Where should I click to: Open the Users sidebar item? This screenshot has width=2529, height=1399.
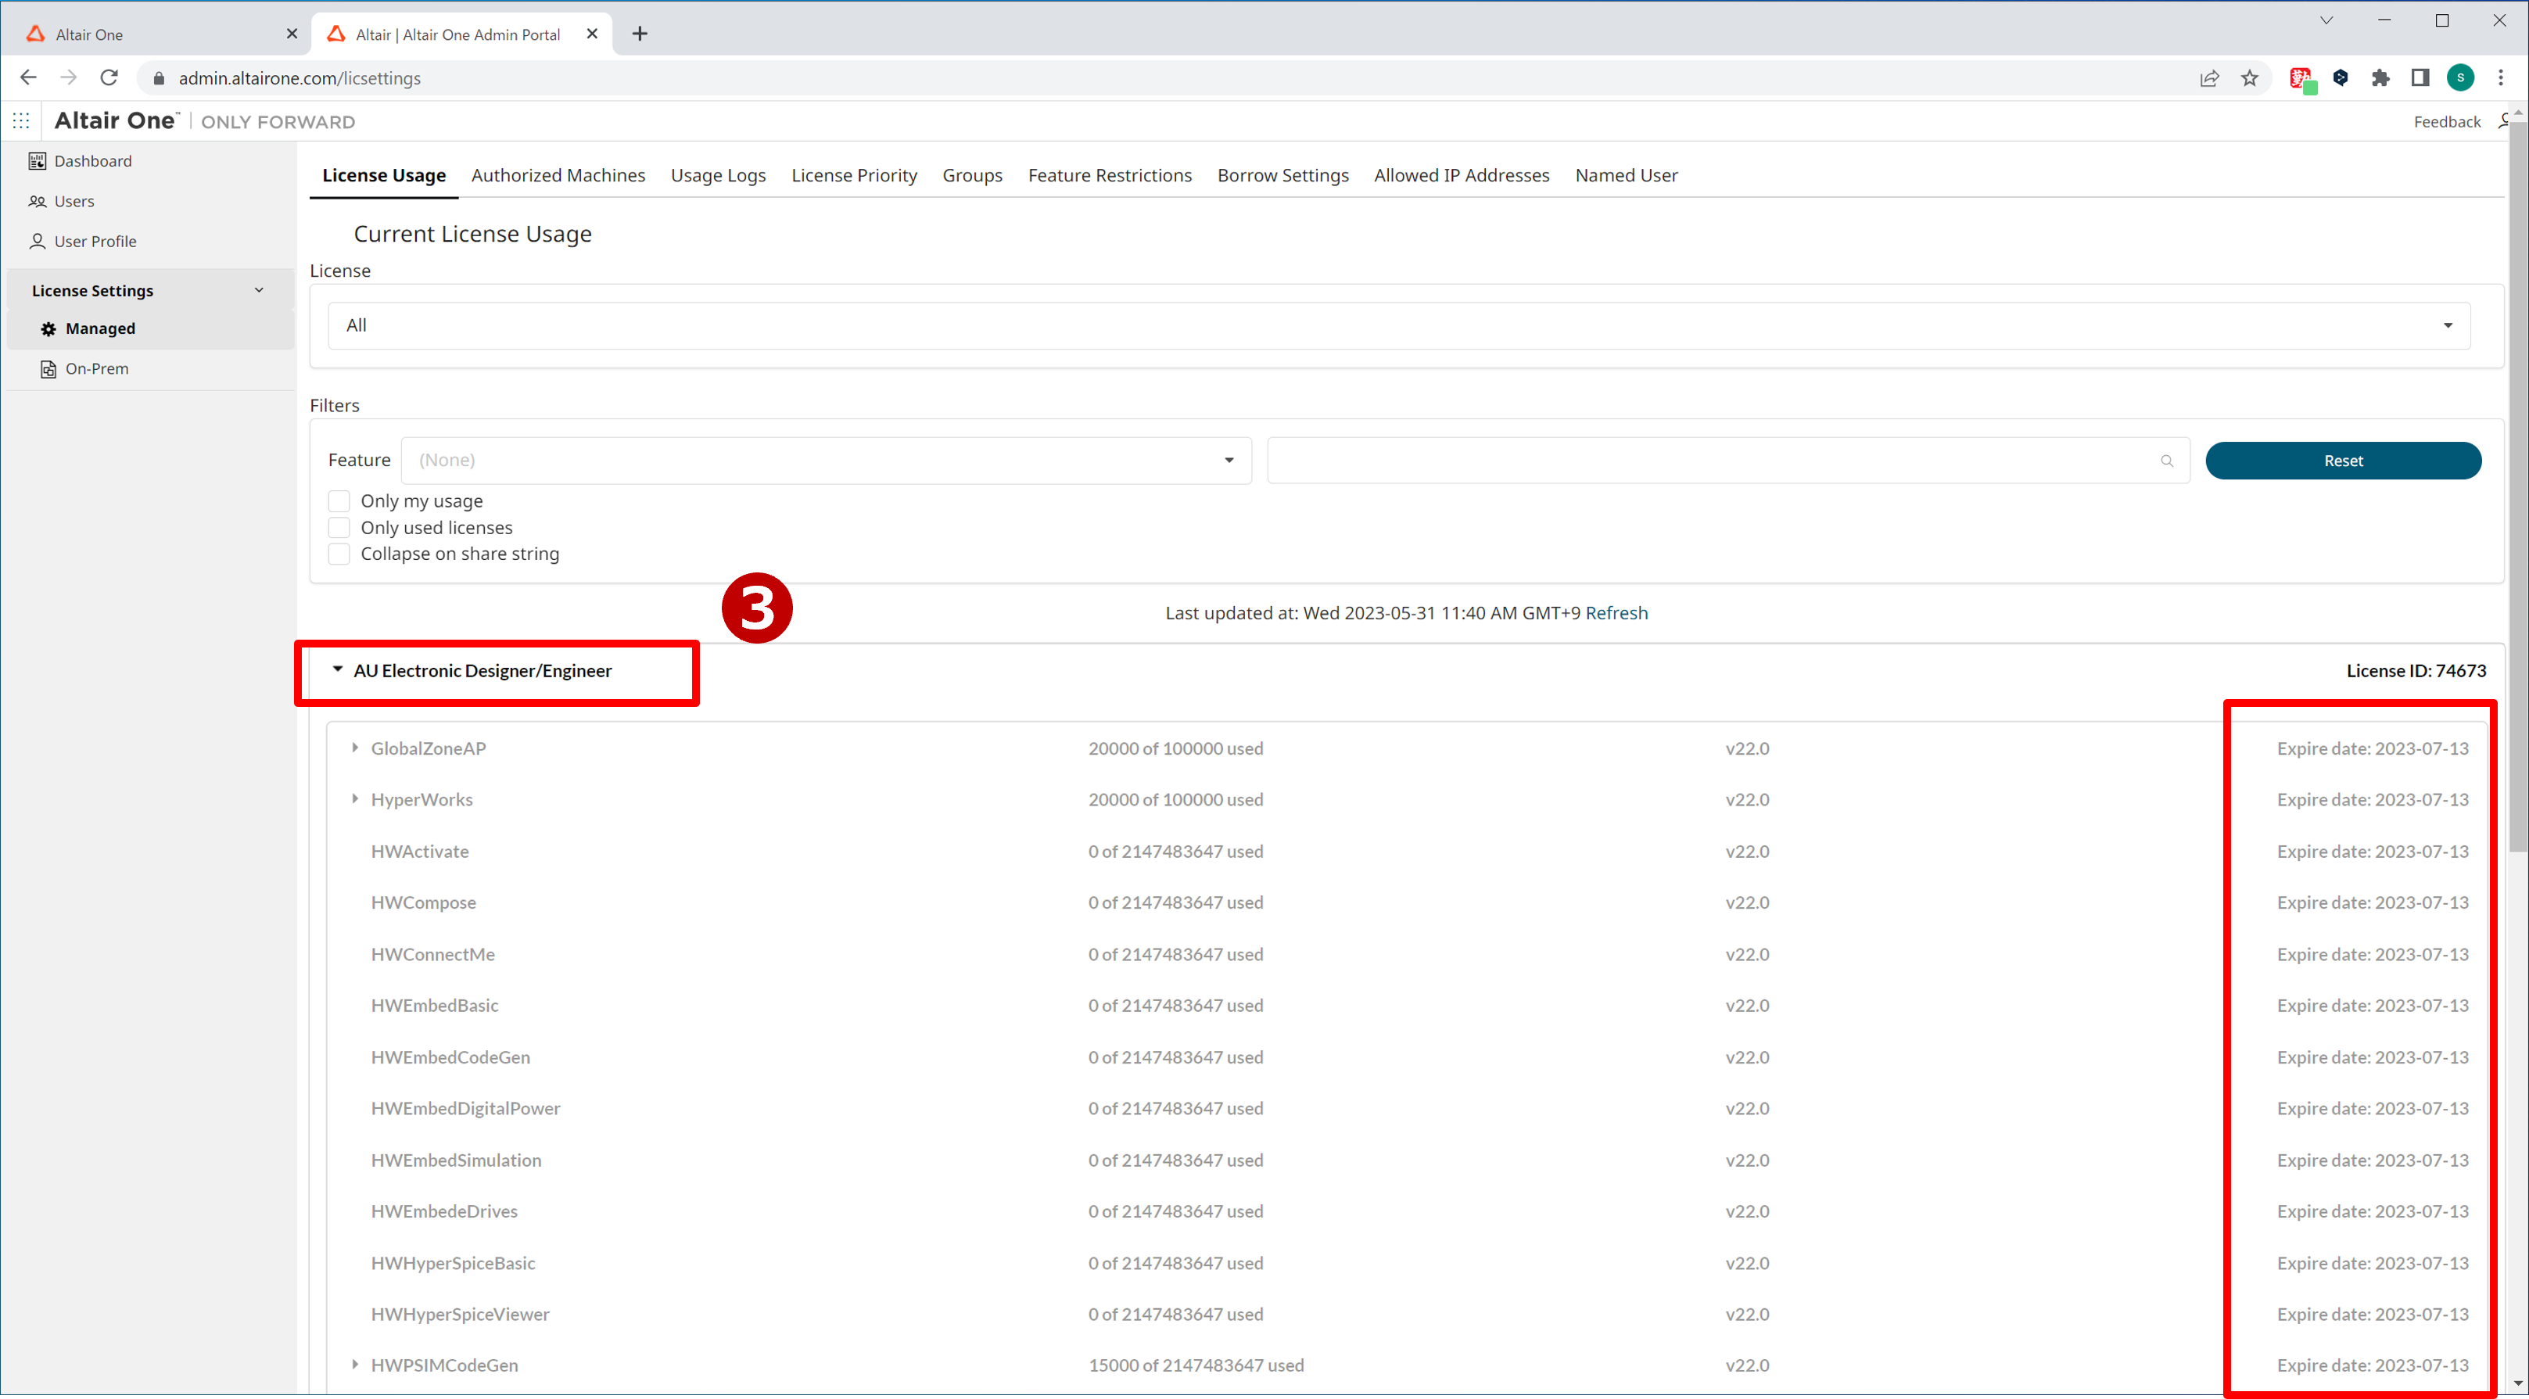point(74,201)
